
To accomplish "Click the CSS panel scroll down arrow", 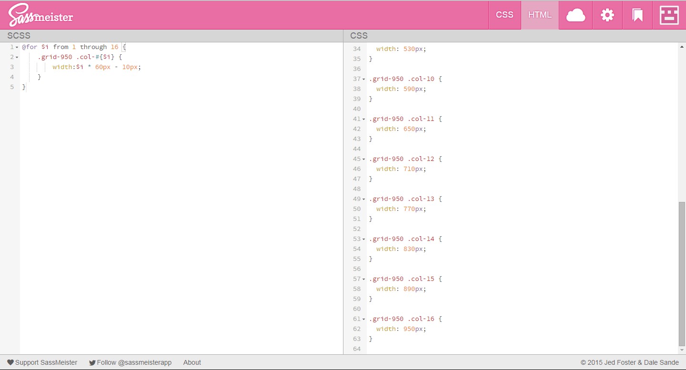I will click(682, 350).
